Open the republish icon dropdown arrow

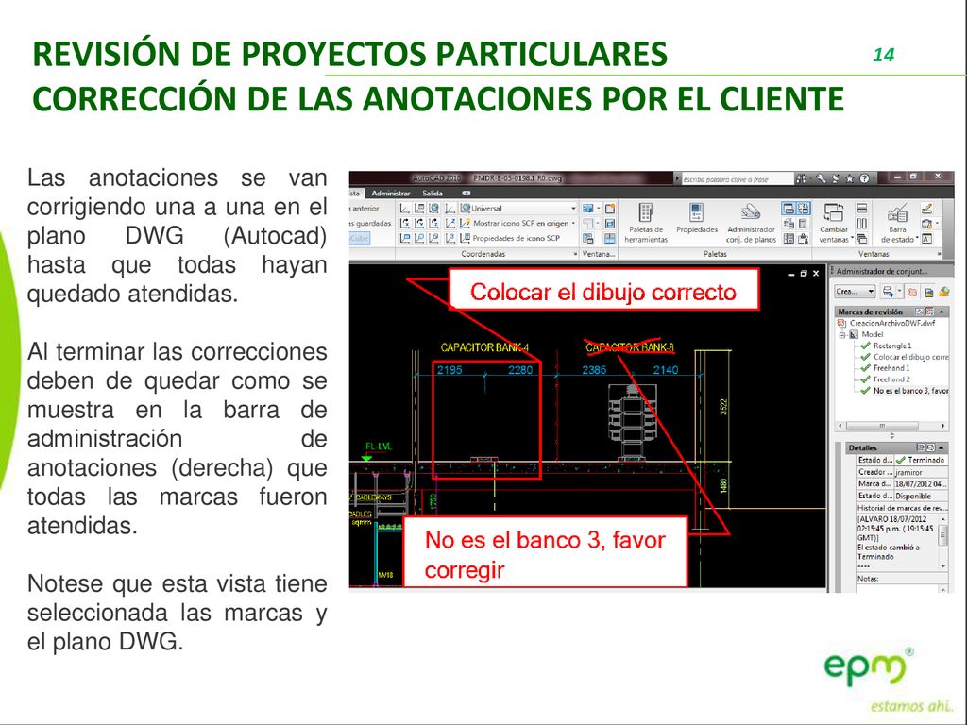900,291
